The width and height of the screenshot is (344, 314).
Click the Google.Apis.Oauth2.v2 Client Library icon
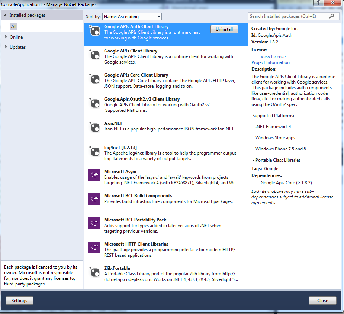click(94, 103)
